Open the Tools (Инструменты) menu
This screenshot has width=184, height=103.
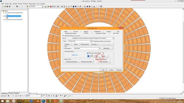coord(32,4)
